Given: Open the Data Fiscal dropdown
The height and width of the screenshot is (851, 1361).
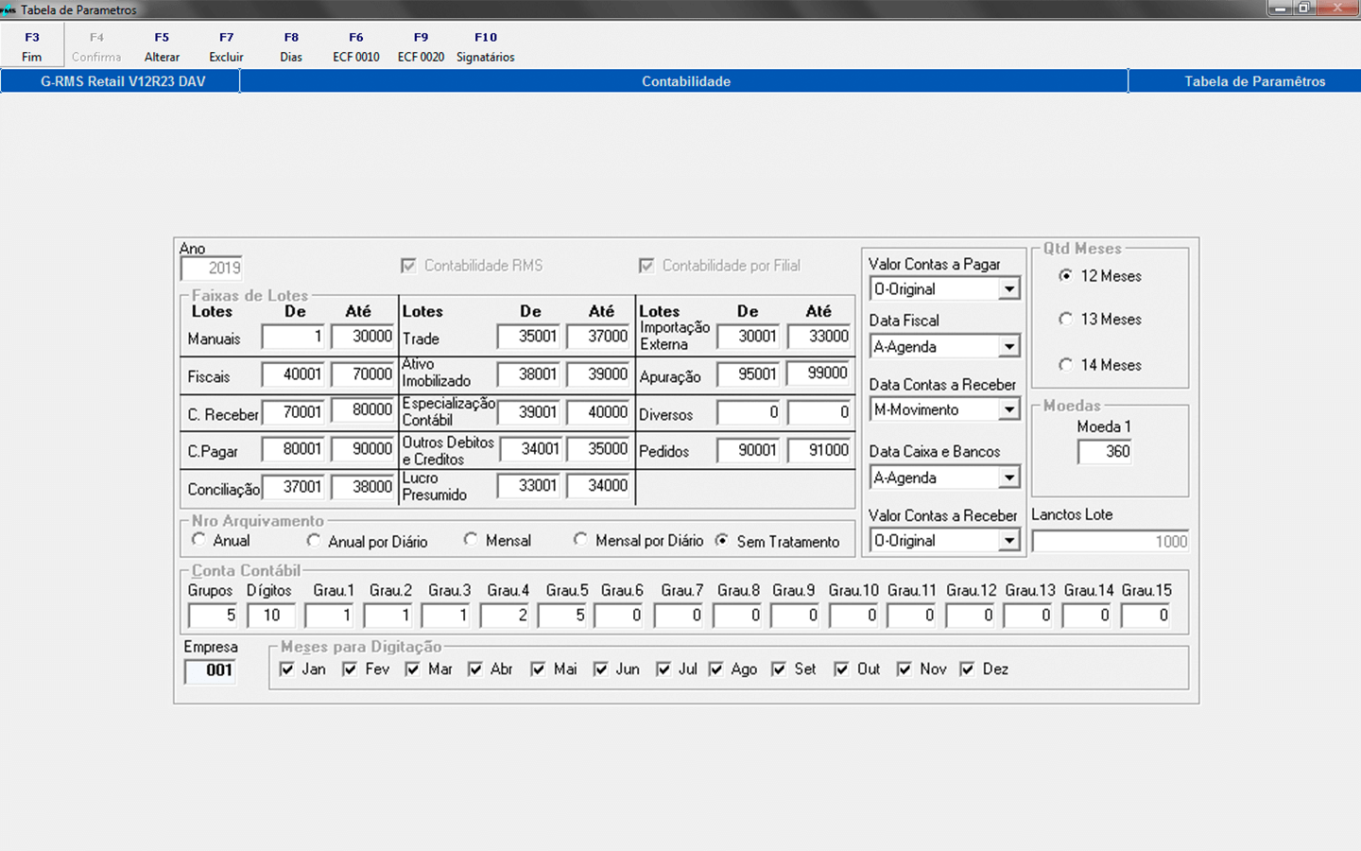Looking at the screenshot, I should 1009,347.
